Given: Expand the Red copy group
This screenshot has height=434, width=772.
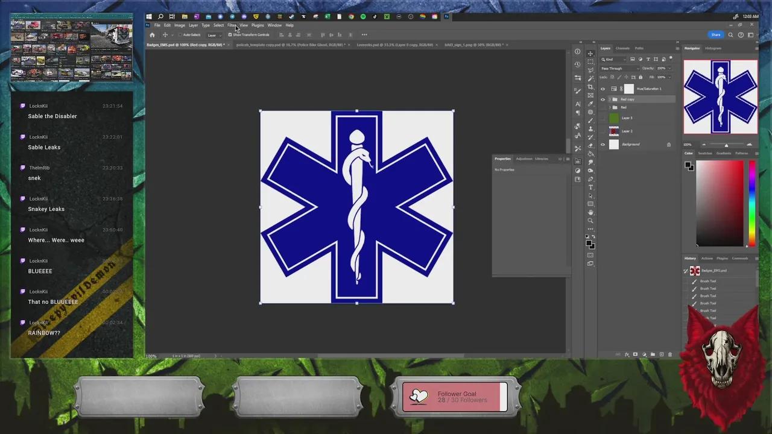Looking at the screenshot, I should tap(610, 99).
